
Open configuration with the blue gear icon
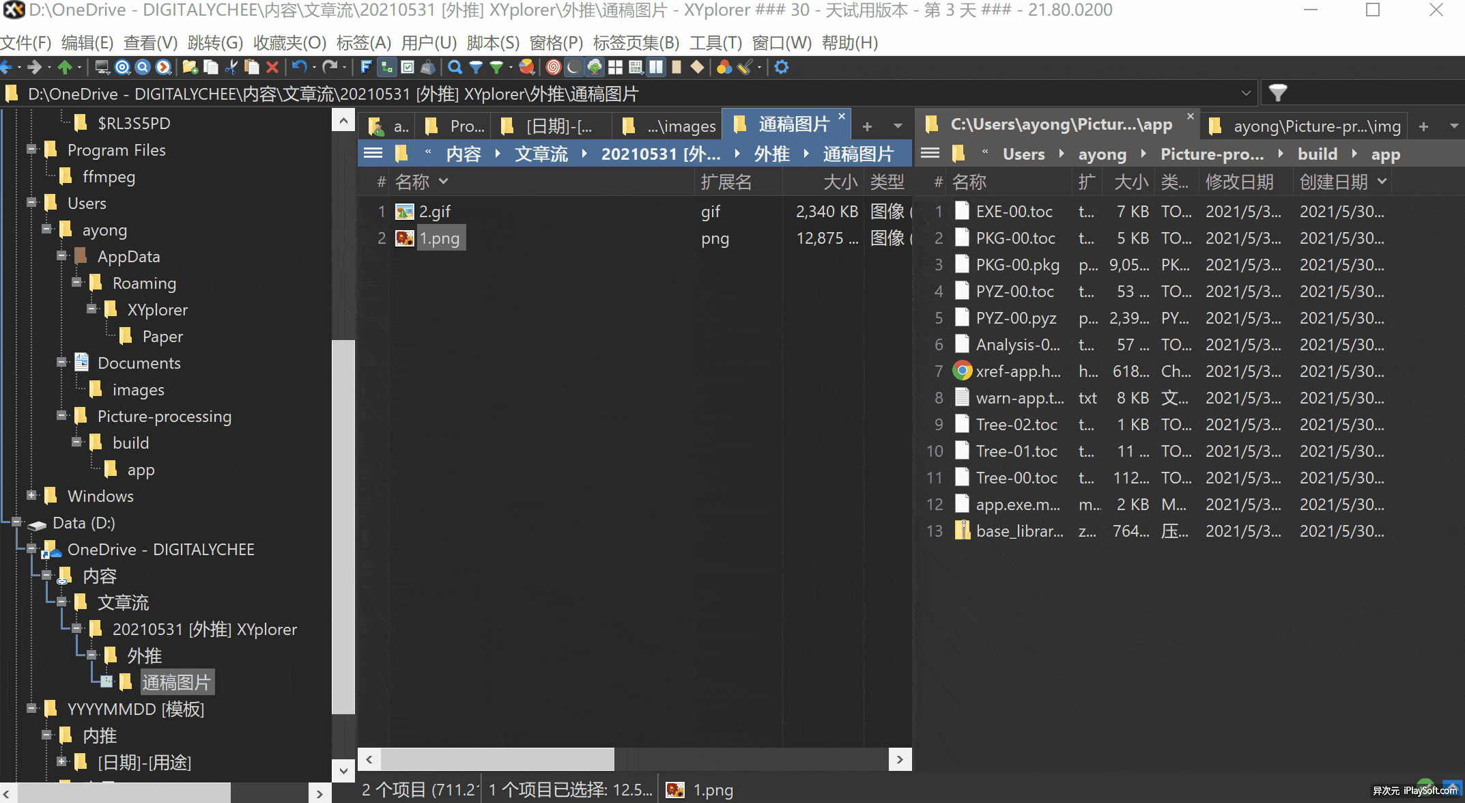782,67
